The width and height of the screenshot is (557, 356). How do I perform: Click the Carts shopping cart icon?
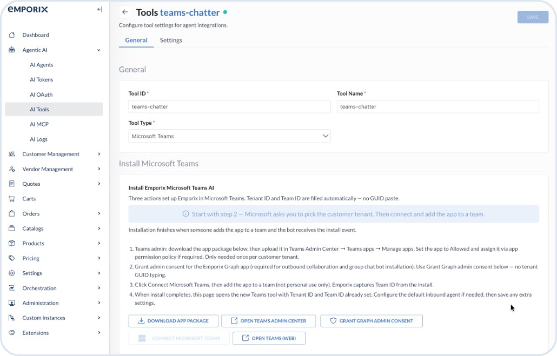12,199
